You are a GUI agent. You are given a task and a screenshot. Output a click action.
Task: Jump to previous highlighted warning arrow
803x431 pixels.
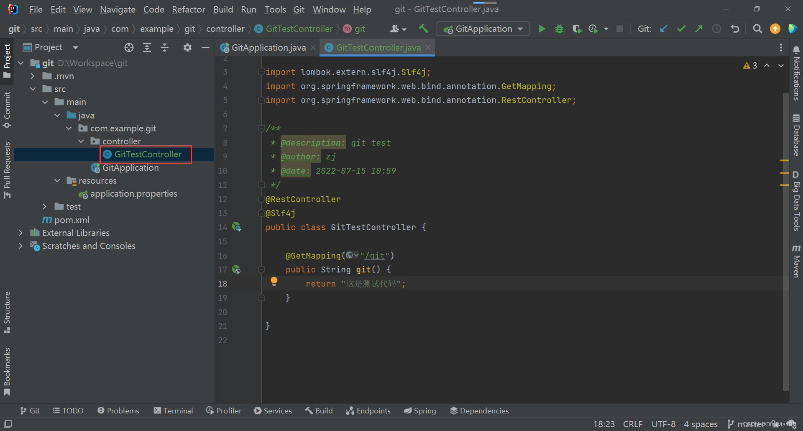click(x=767, y=66)
